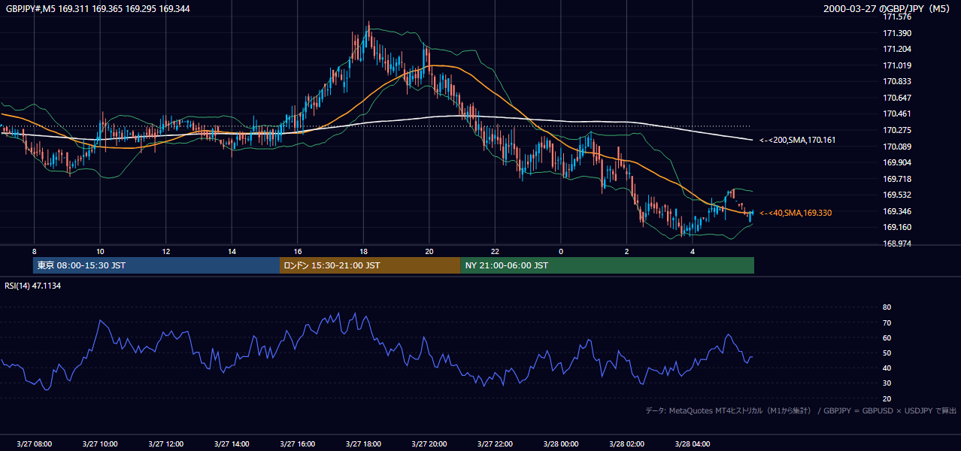Click the 170.647 price axis label

click(x=897, y=98)
